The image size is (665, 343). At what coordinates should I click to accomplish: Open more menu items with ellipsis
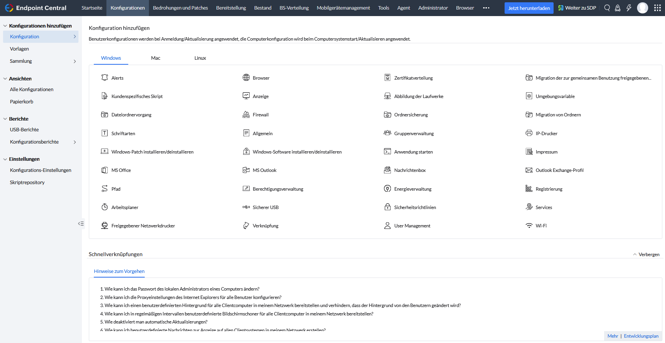486,8
